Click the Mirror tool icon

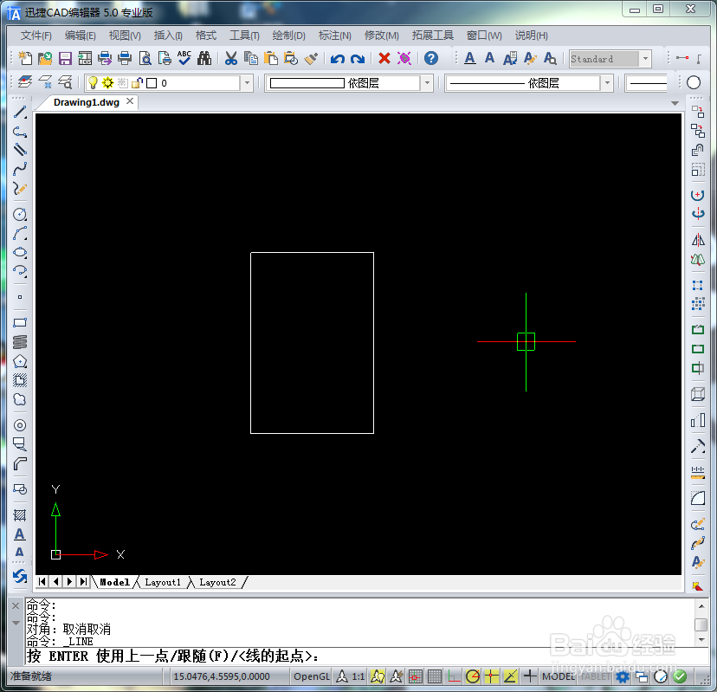698,240
